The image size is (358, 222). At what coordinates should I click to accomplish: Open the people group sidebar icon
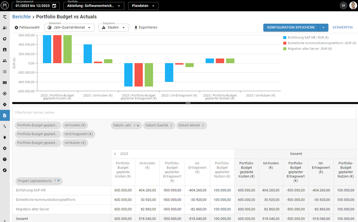pos(4,61)
